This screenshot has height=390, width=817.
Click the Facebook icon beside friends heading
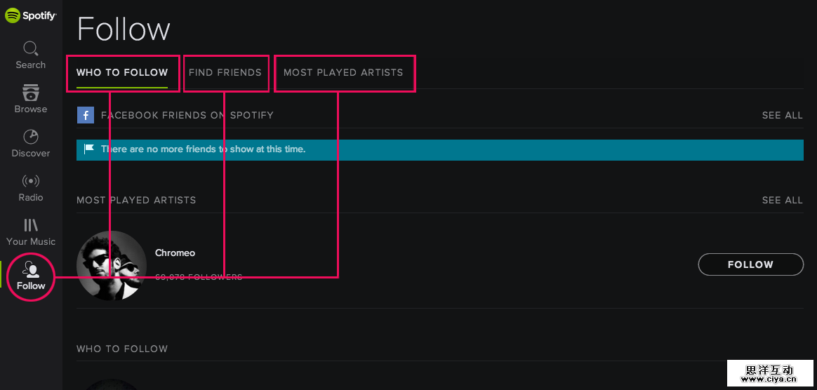86,115
